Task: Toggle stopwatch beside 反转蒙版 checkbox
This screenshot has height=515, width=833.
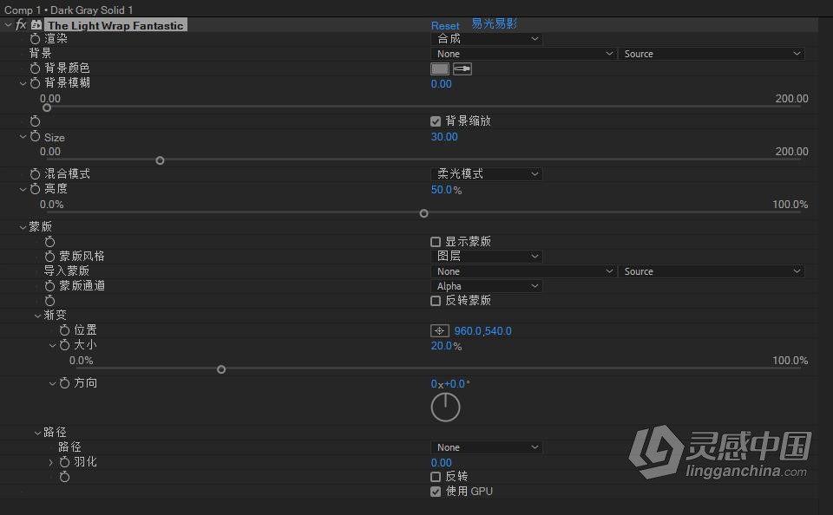Action: click(50, 301)
